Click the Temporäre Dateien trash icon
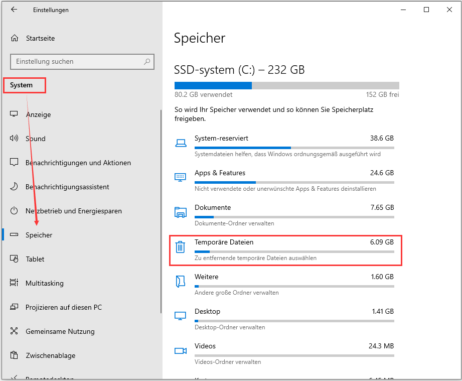This screenshot has width=462, height=381. coord(180,247)
